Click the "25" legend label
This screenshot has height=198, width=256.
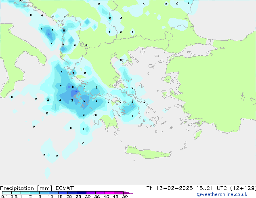point(78,196)
